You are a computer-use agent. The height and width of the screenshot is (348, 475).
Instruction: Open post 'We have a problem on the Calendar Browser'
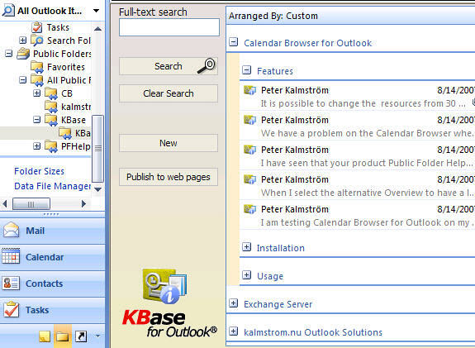click(x=357, y=126)
